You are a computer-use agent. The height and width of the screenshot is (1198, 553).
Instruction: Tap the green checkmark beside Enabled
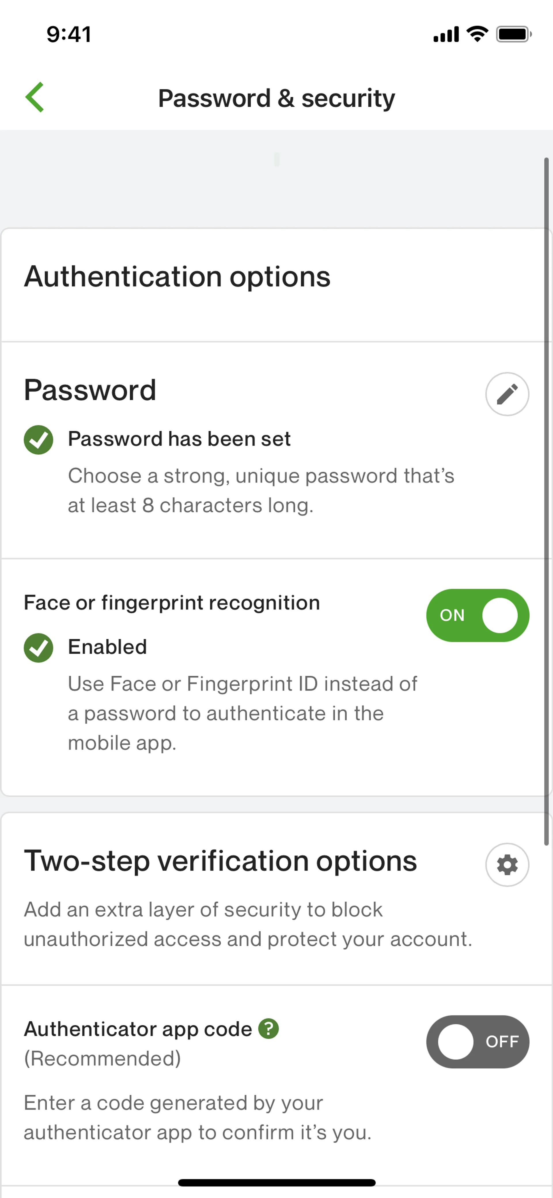(x=39, y=647)
